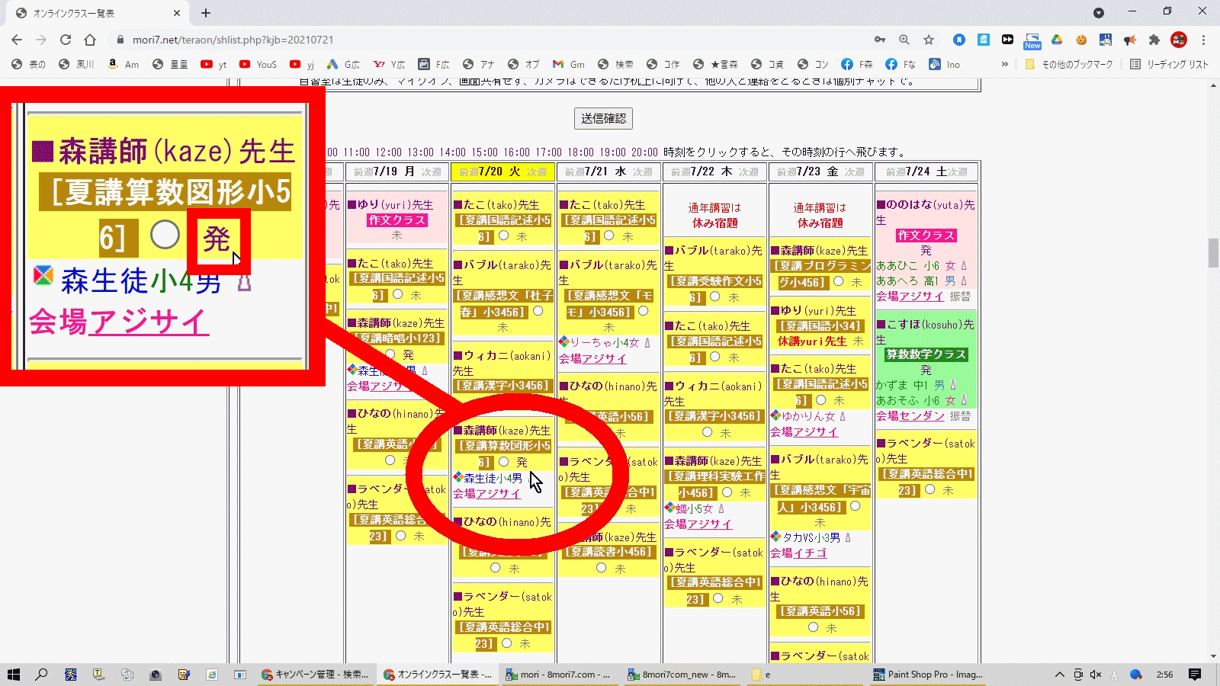The width and height of the screenshot is (1220, 686).
Task: Expand the bookmarks bar overflow chevron
Action: click(1005, 64)
